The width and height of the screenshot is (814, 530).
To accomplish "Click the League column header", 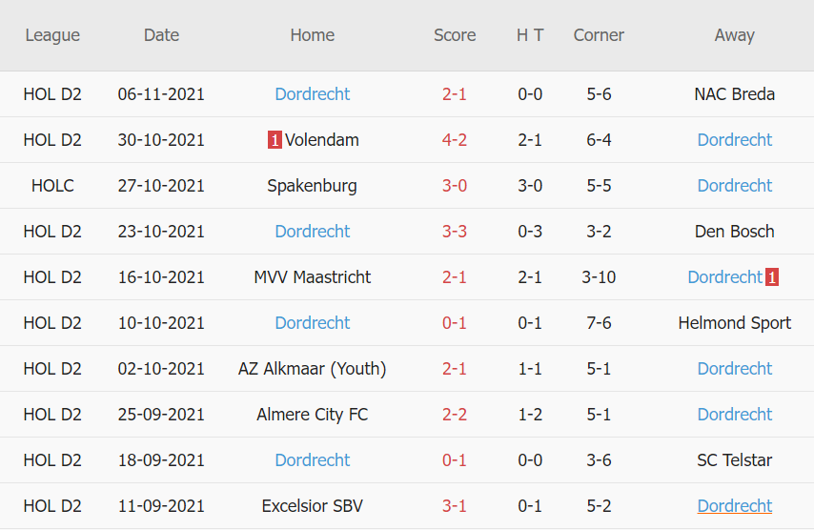I will pyautogui.click(x=52, y=35).
